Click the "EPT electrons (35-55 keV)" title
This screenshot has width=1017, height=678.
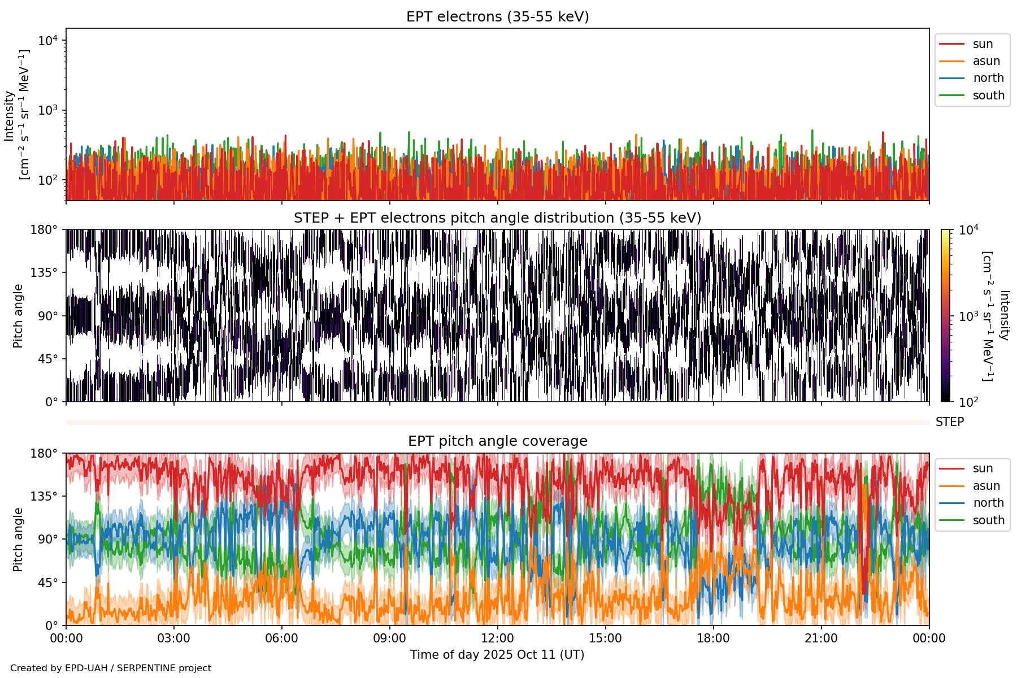497,17
